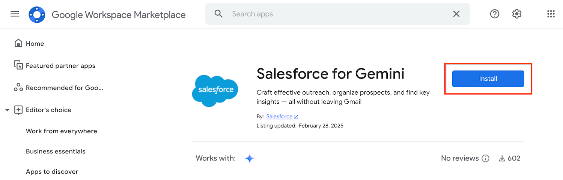Click the download count icon
The height and width of the screenshot is (180, 563).
(502, 158)
